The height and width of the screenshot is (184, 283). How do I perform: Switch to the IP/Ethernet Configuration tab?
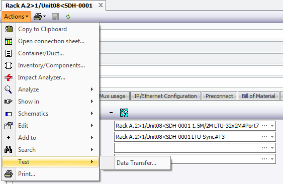[165, 96]
